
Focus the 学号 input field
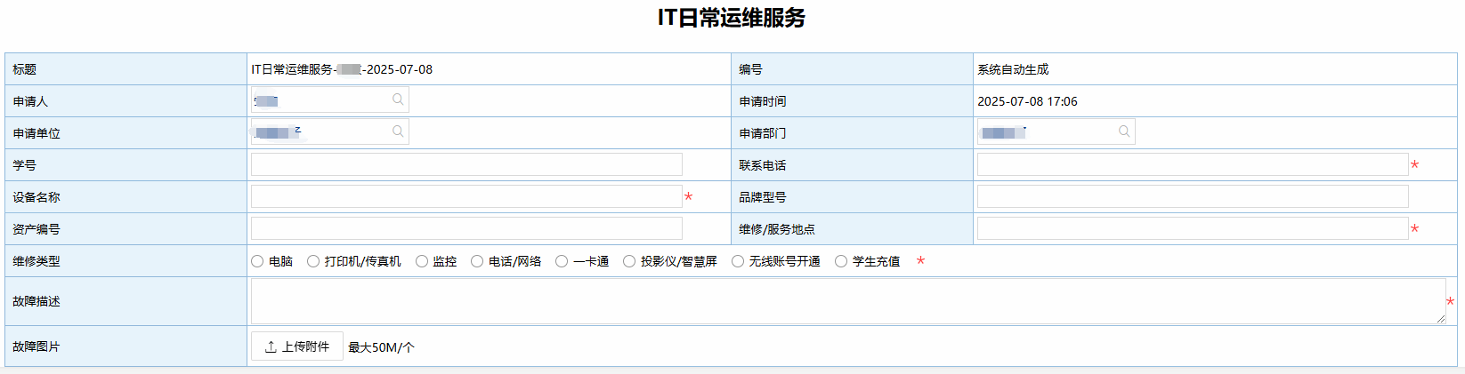click(x=466, y=164)
